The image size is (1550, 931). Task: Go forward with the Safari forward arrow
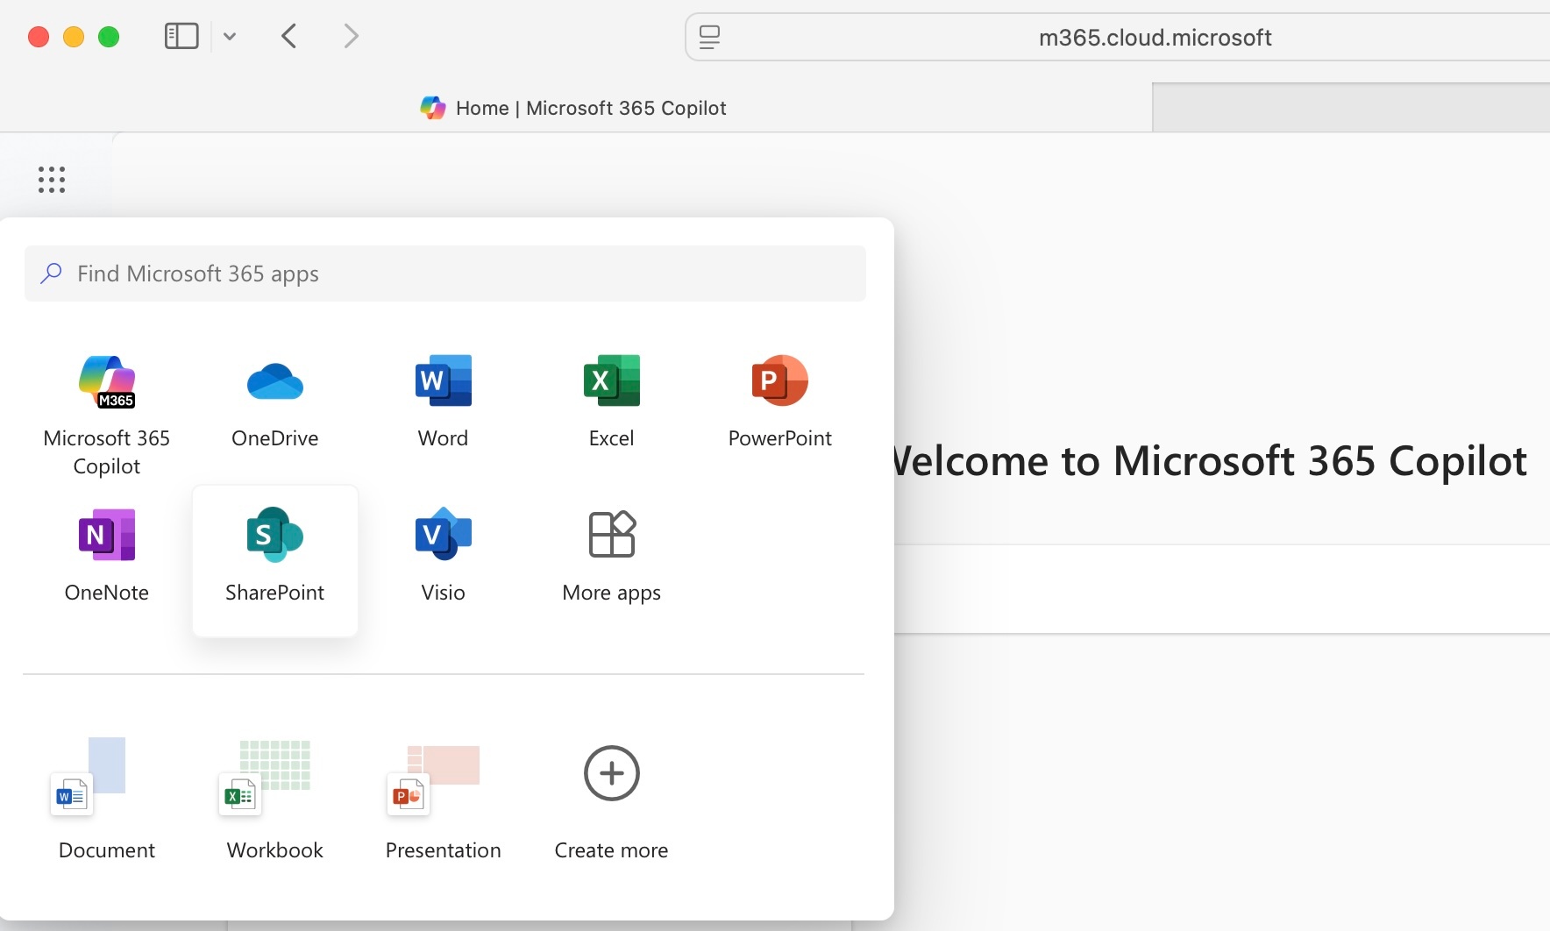[352, 36]
